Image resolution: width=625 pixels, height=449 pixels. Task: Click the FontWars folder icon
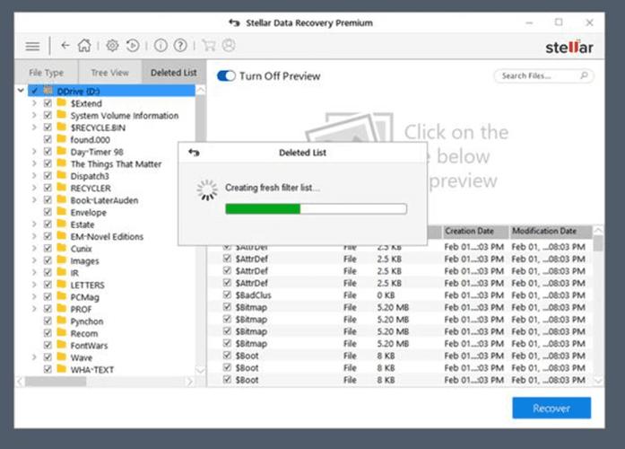(x=61, y=345)
